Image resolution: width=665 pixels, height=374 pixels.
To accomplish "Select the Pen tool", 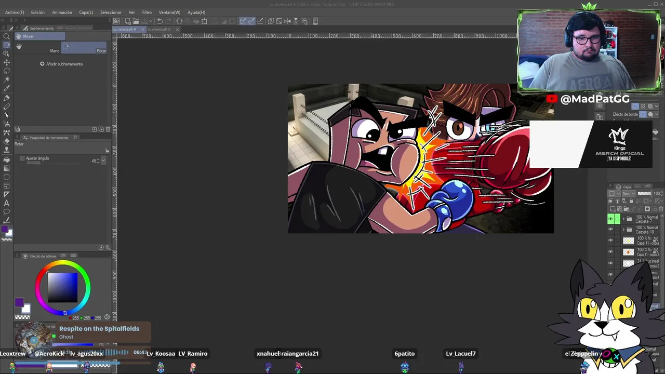I will point(6,98).
